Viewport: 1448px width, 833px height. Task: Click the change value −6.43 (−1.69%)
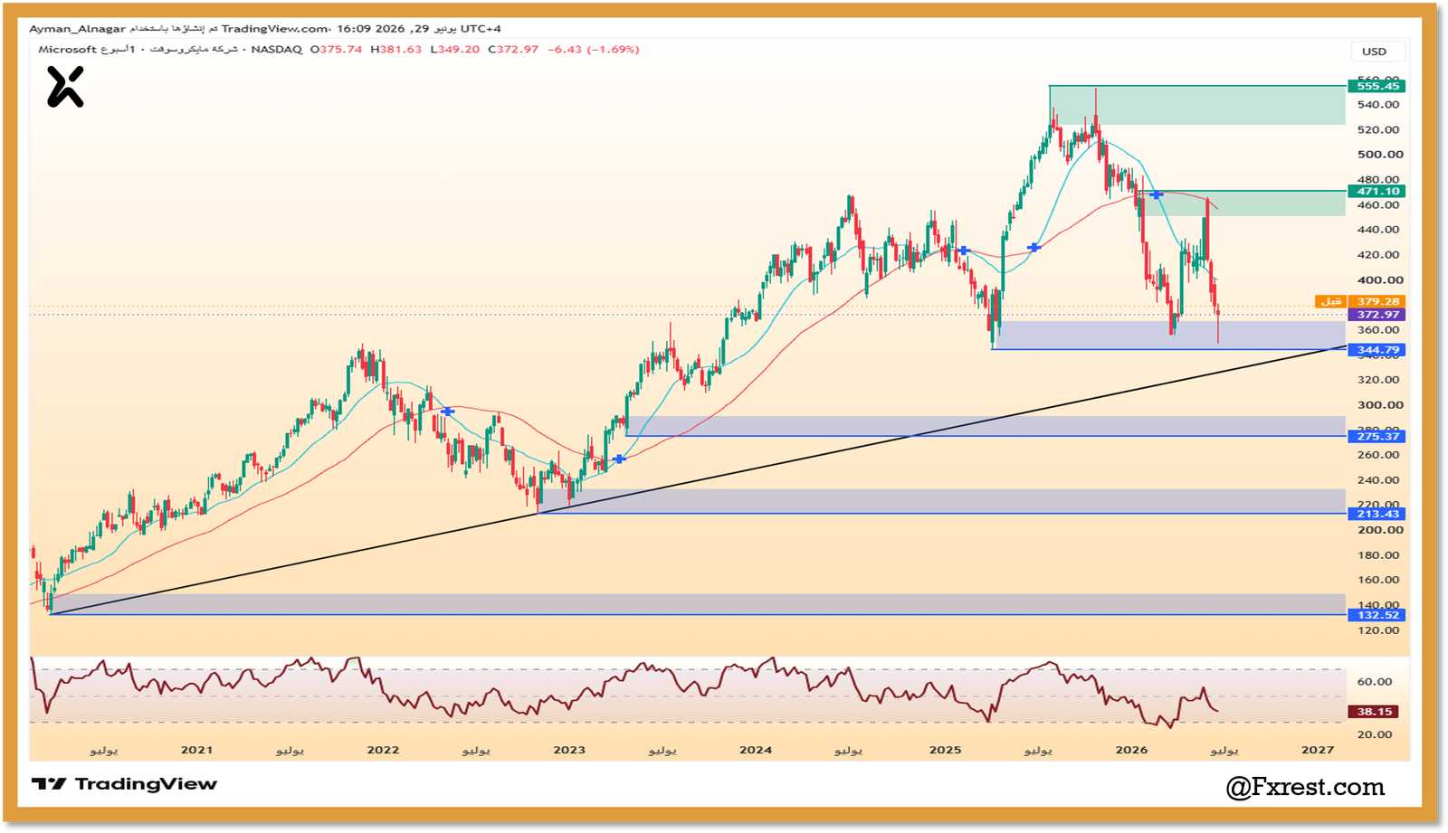point(594,50)
